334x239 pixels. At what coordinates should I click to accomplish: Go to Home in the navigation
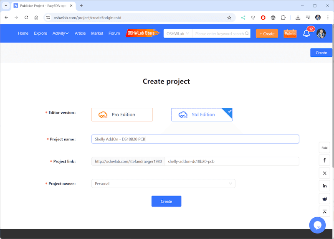click(x=23, y=33)
